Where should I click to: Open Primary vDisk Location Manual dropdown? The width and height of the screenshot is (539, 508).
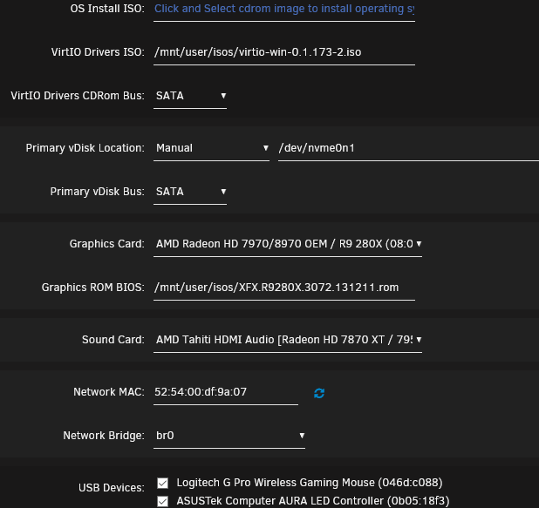tap(211, 148)
